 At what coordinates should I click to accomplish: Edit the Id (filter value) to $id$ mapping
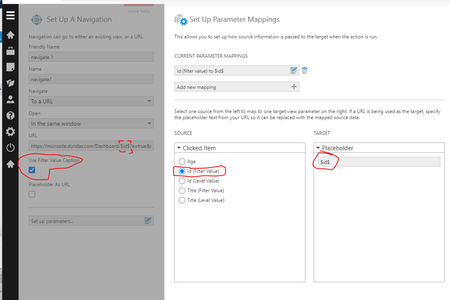click(x=293, y=70)
